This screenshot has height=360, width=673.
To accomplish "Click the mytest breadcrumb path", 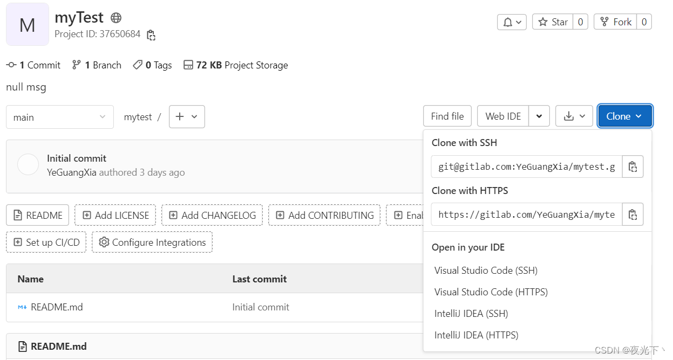I will pyautogui.click(x=138, y=117).
